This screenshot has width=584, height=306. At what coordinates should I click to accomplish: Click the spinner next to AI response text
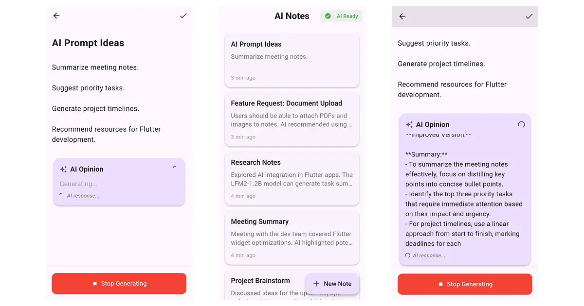407,255
